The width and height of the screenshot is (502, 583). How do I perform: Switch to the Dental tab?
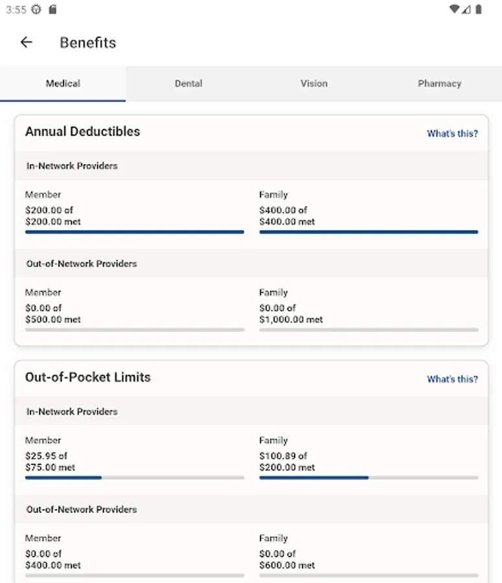click(x=188, y=84)
